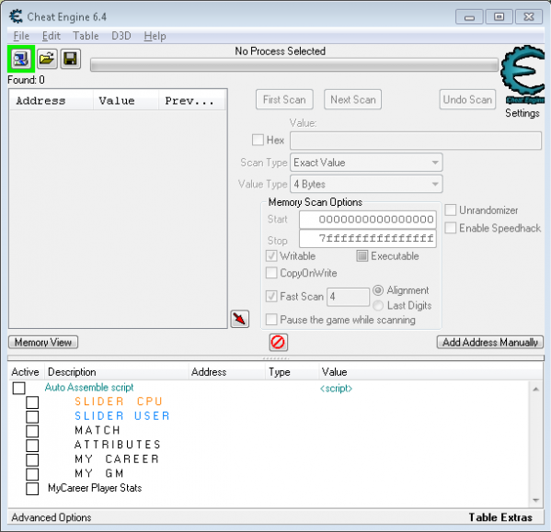Toggle the CopyOnWrite checkbox
Image resolution: width=551 pixels, height=532 pixels.
271,273
